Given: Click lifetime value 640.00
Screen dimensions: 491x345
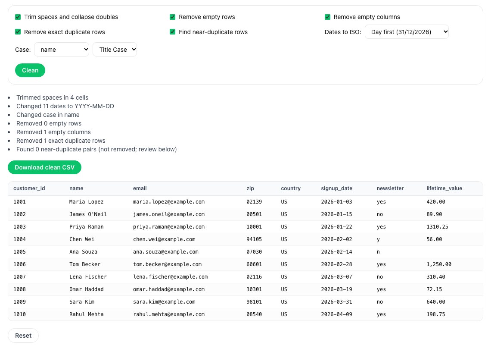Looking at the screenshot, I should tap(436, 302).
